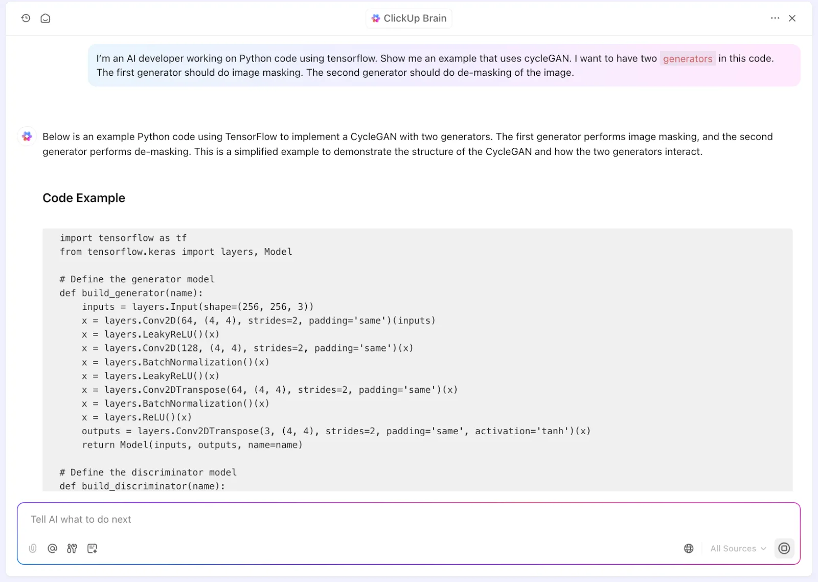Click the 'return Model(inputs, outputs, name=name)' line
Viewport: 818px width, 582px height.
(192, 445)
